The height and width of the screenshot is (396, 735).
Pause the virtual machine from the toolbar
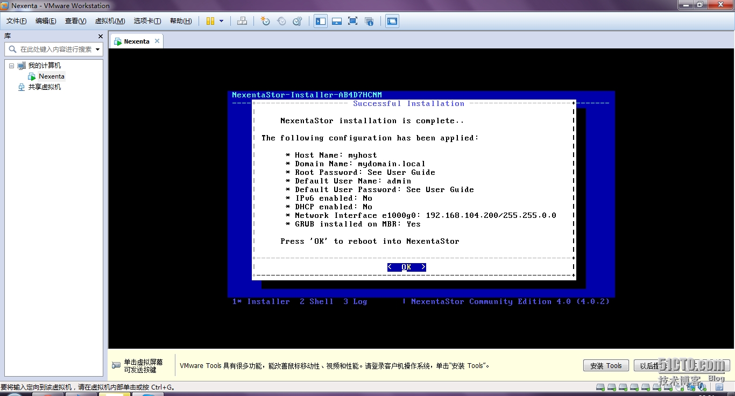(x=210, y=21)
